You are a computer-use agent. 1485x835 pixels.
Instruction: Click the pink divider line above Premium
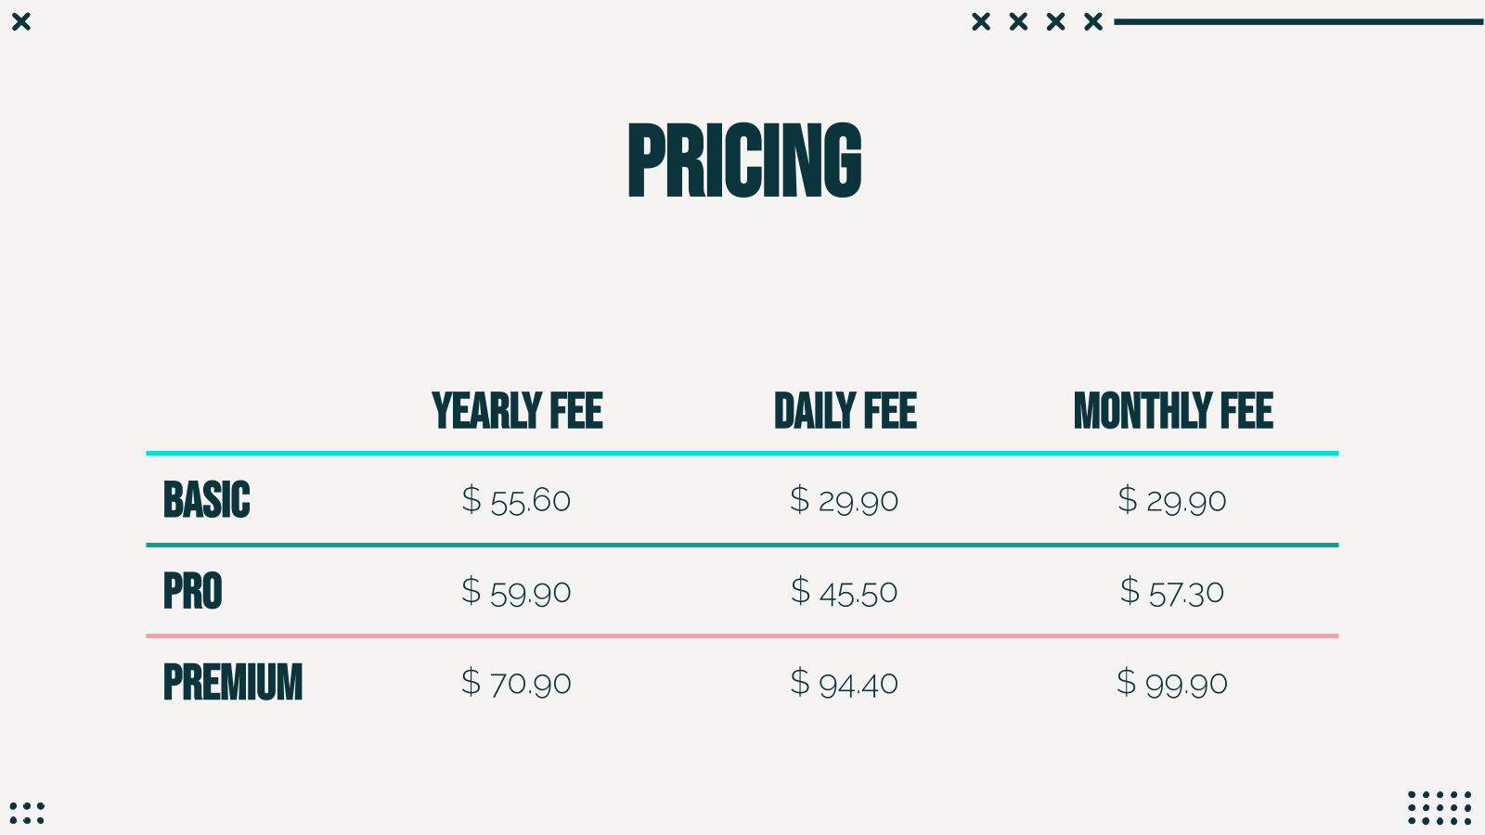tap(742, 636)
